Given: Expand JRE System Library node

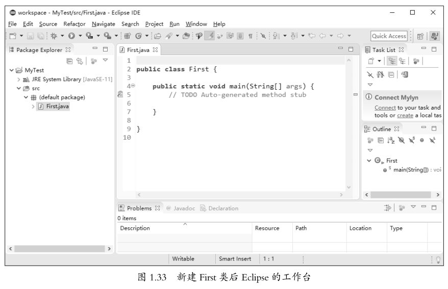Looking at the screenshot, I should tap(19, 80).
